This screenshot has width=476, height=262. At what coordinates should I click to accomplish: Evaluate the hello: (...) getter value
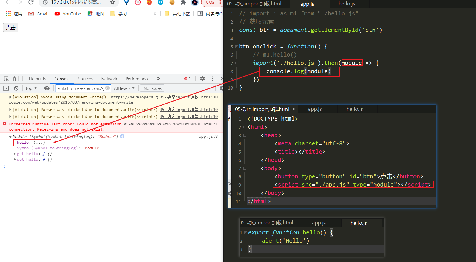39,143
